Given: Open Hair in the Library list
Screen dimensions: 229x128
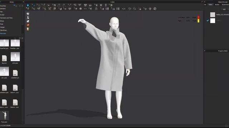Looking at the screenshot, I should [1, 12].
